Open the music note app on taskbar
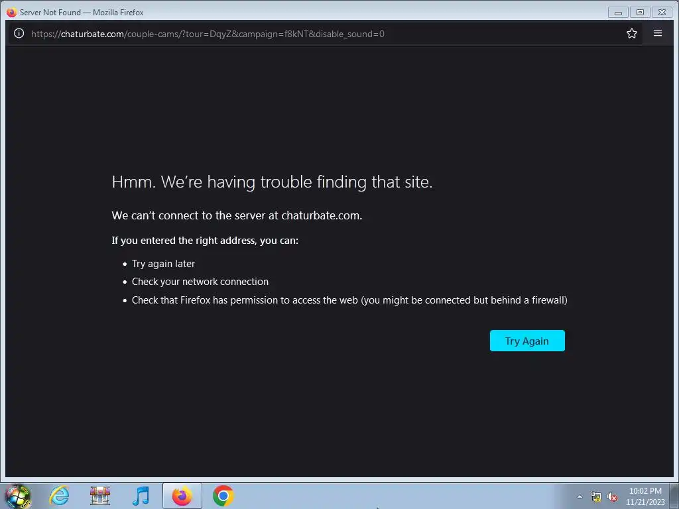Screen dimensions: 679x509 click(141, 496)
